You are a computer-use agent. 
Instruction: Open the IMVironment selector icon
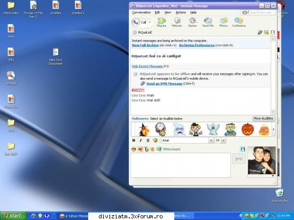click(159, 149)
